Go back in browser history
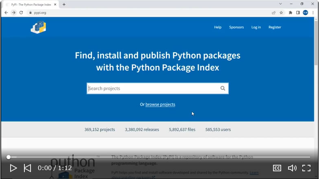The height and width of the screenshot is (179, 319). pyautogui.click(x=6, y=13)
